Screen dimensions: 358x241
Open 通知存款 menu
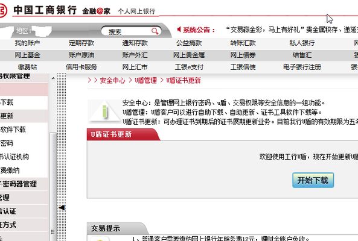click(x=135, y=43)
